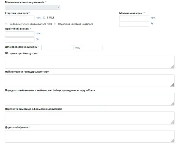The image size is (177, 146).
Task: Click the starting lot price field
Action: [20, 18]
